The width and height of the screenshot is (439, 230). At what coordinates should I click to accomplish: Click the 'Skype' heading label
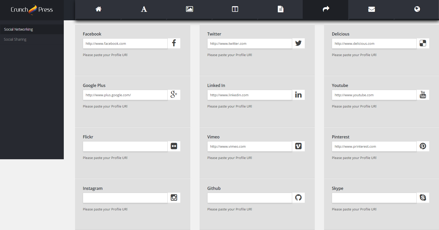(337, 188)
